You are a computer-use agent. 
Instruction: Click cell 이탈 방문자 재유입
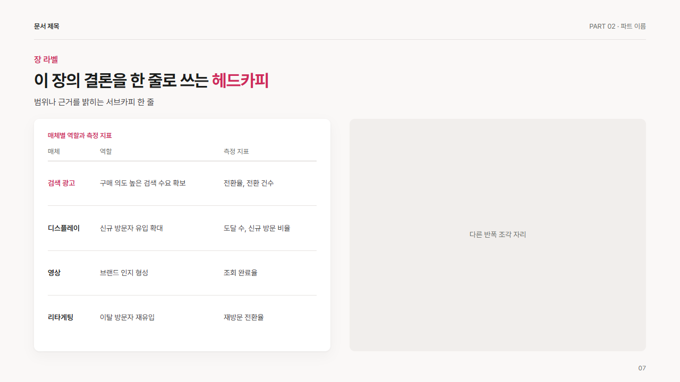pos(127,317)
